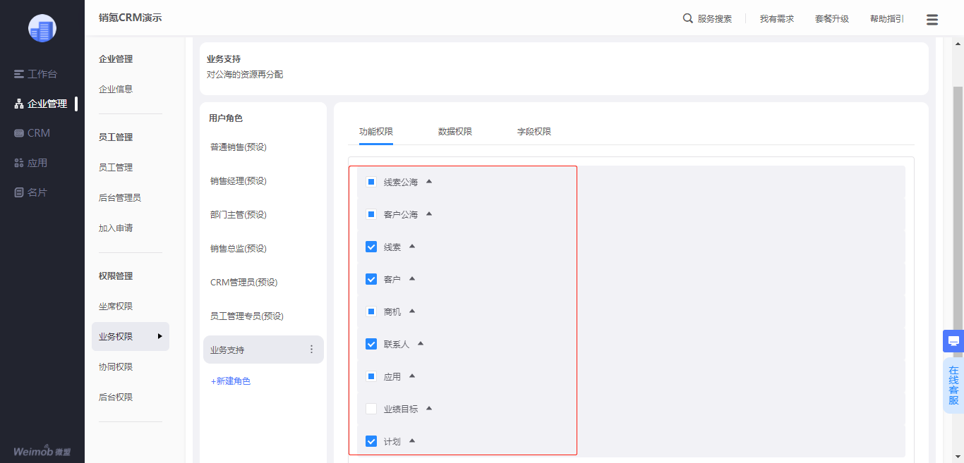This screenshot has height=463, width=964.
Task: Toggle the 线索公海 checkbox
Action: [x=371, y=182]
